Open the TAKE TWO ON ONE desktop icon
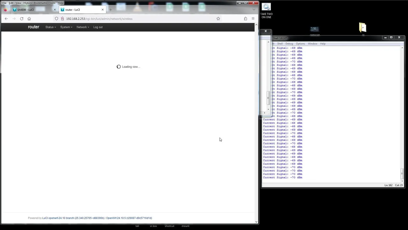The height and width of the screenshot is (230, 408). point(266,11)
